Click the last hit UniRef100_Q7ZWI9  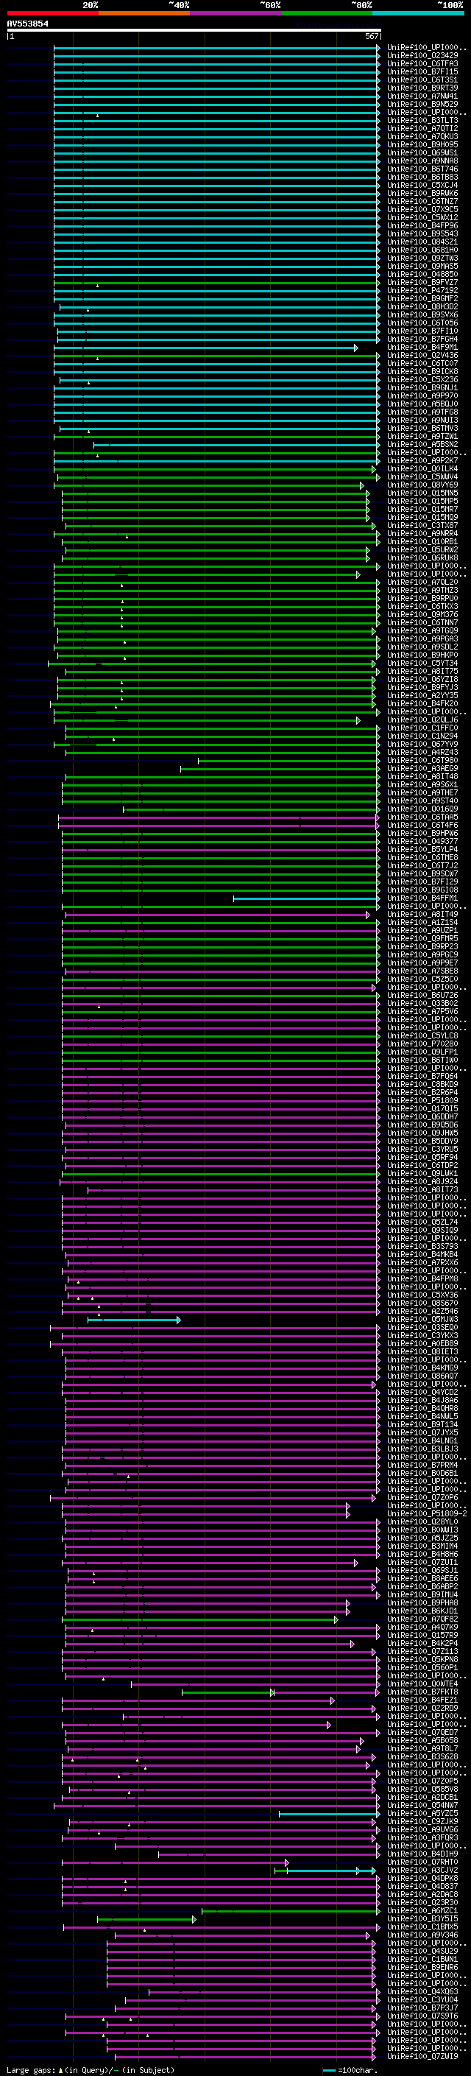click(x=422, y=2057)
